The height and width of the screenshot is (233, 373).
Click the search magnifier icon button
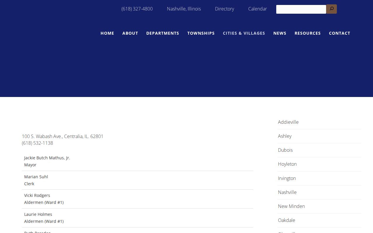click(x=331, y=9)
